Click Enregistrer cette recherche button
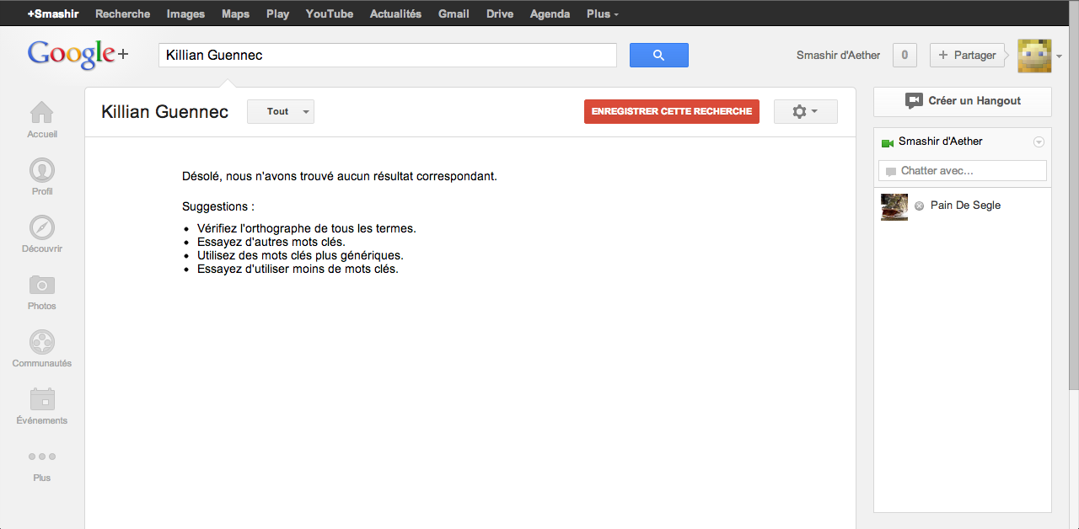This screenshot has width=1079, height=529. point(671,111)
